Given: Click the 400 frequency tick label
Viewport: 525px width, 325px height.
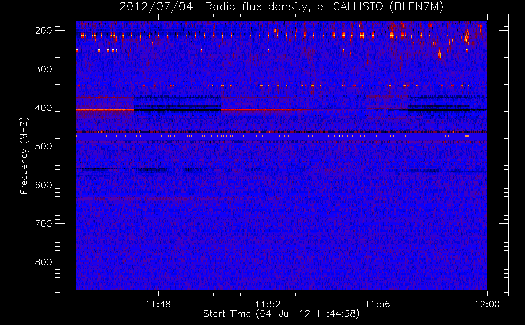Looking at the screenshot, I should pos(43,108).
